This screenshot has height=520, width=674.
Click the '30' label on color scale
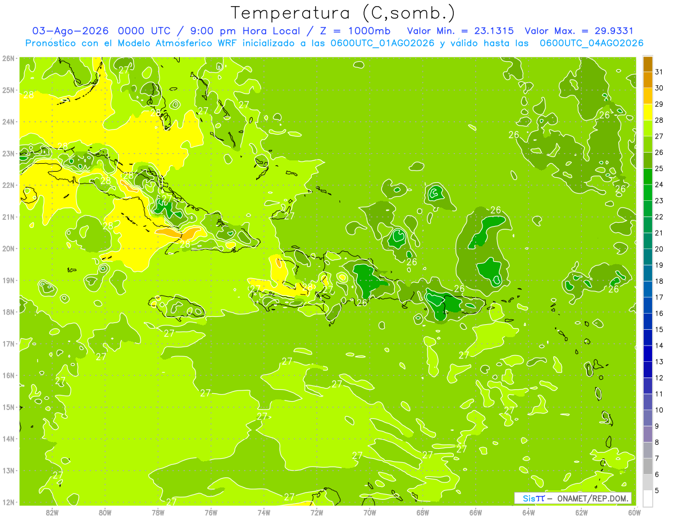click(659, 88)
